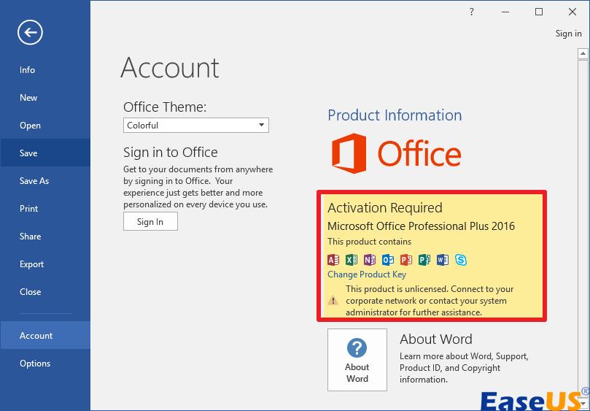The image size is (590, 411).
Task: Open the Info page
Action: click(45, 70)
